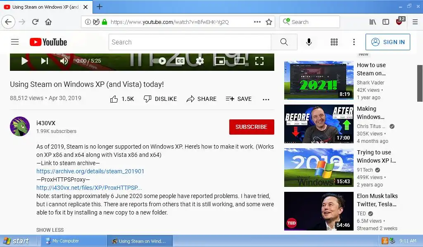Bookmark this page with the star
The width and height of the screenshot is (423, 247).
[269, 22]
